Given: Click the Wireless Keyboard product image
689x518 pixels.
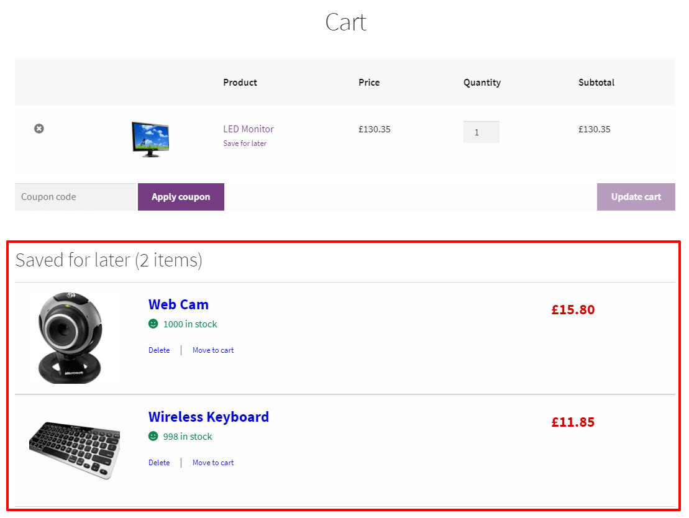Looking at the screenshot, I should click(75, 449).
